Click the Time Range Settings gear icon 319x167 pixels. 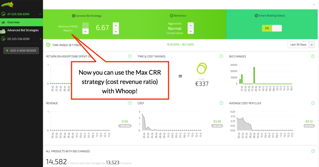pyautogui.click(x=48, y=45)
